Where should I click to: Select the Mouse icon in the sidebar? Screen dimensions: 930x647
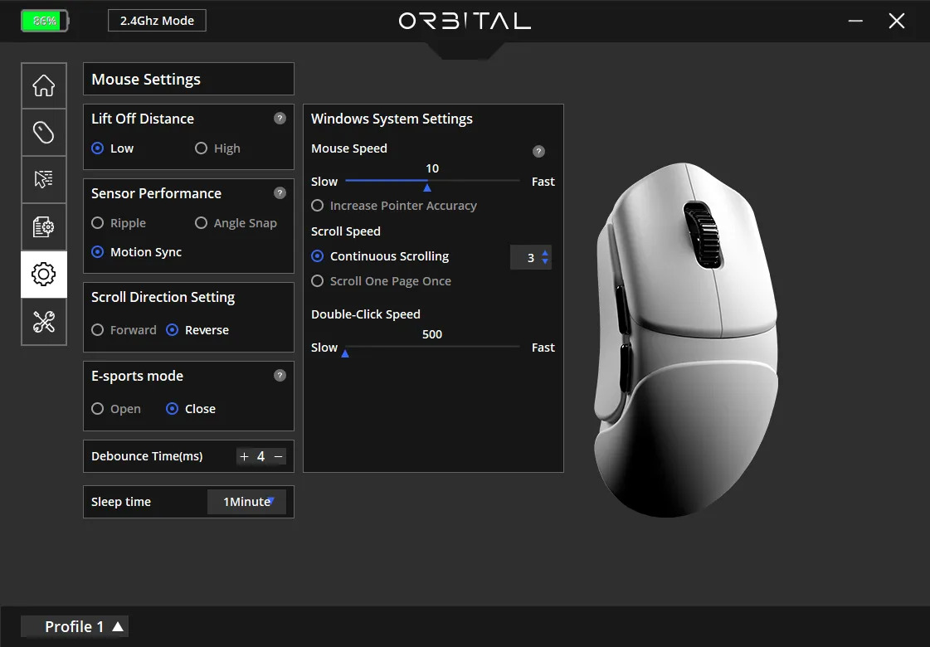coord(43,132)
